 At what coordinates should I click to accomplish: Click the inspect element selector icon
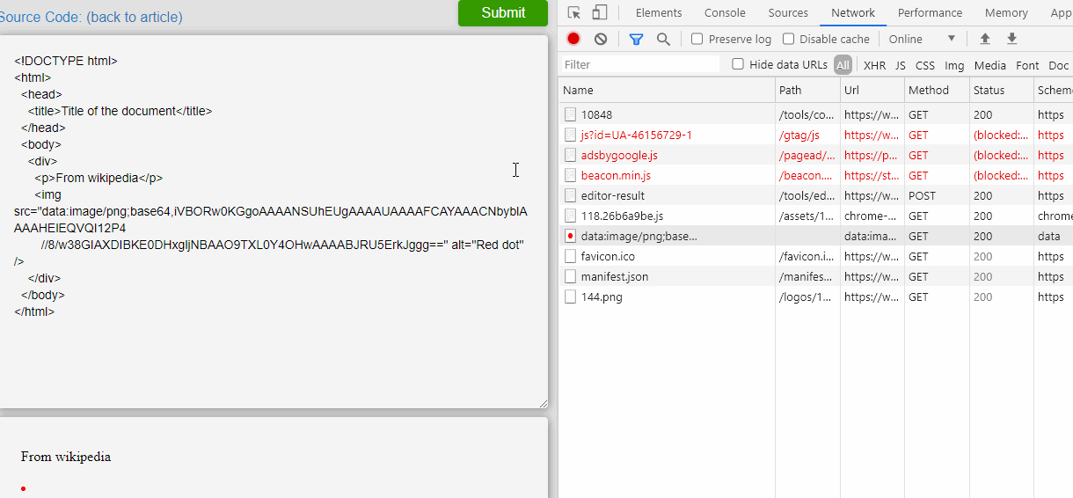click(x=574, y=12)
